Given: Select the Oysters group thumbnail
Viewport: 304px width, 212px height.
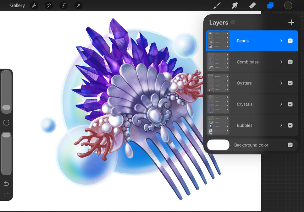Looking at the screenshot, I should pos(218,83).
